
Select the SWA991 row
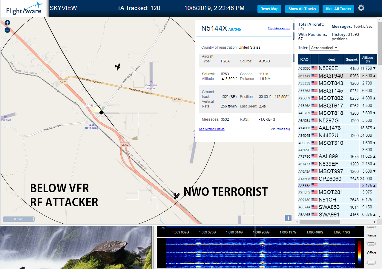[337, 215]
